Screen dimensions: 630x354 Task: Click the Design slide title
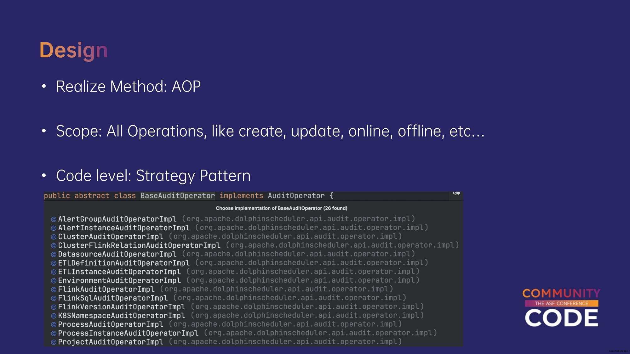point(73,50)
